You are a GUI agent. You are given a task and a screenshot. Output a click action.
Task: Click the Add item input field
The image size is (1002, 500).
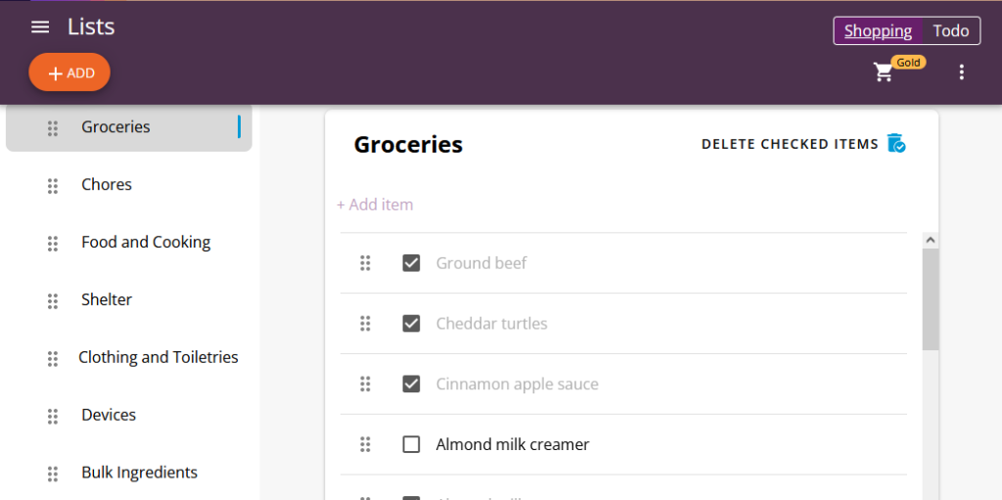[x=375, y=205]
